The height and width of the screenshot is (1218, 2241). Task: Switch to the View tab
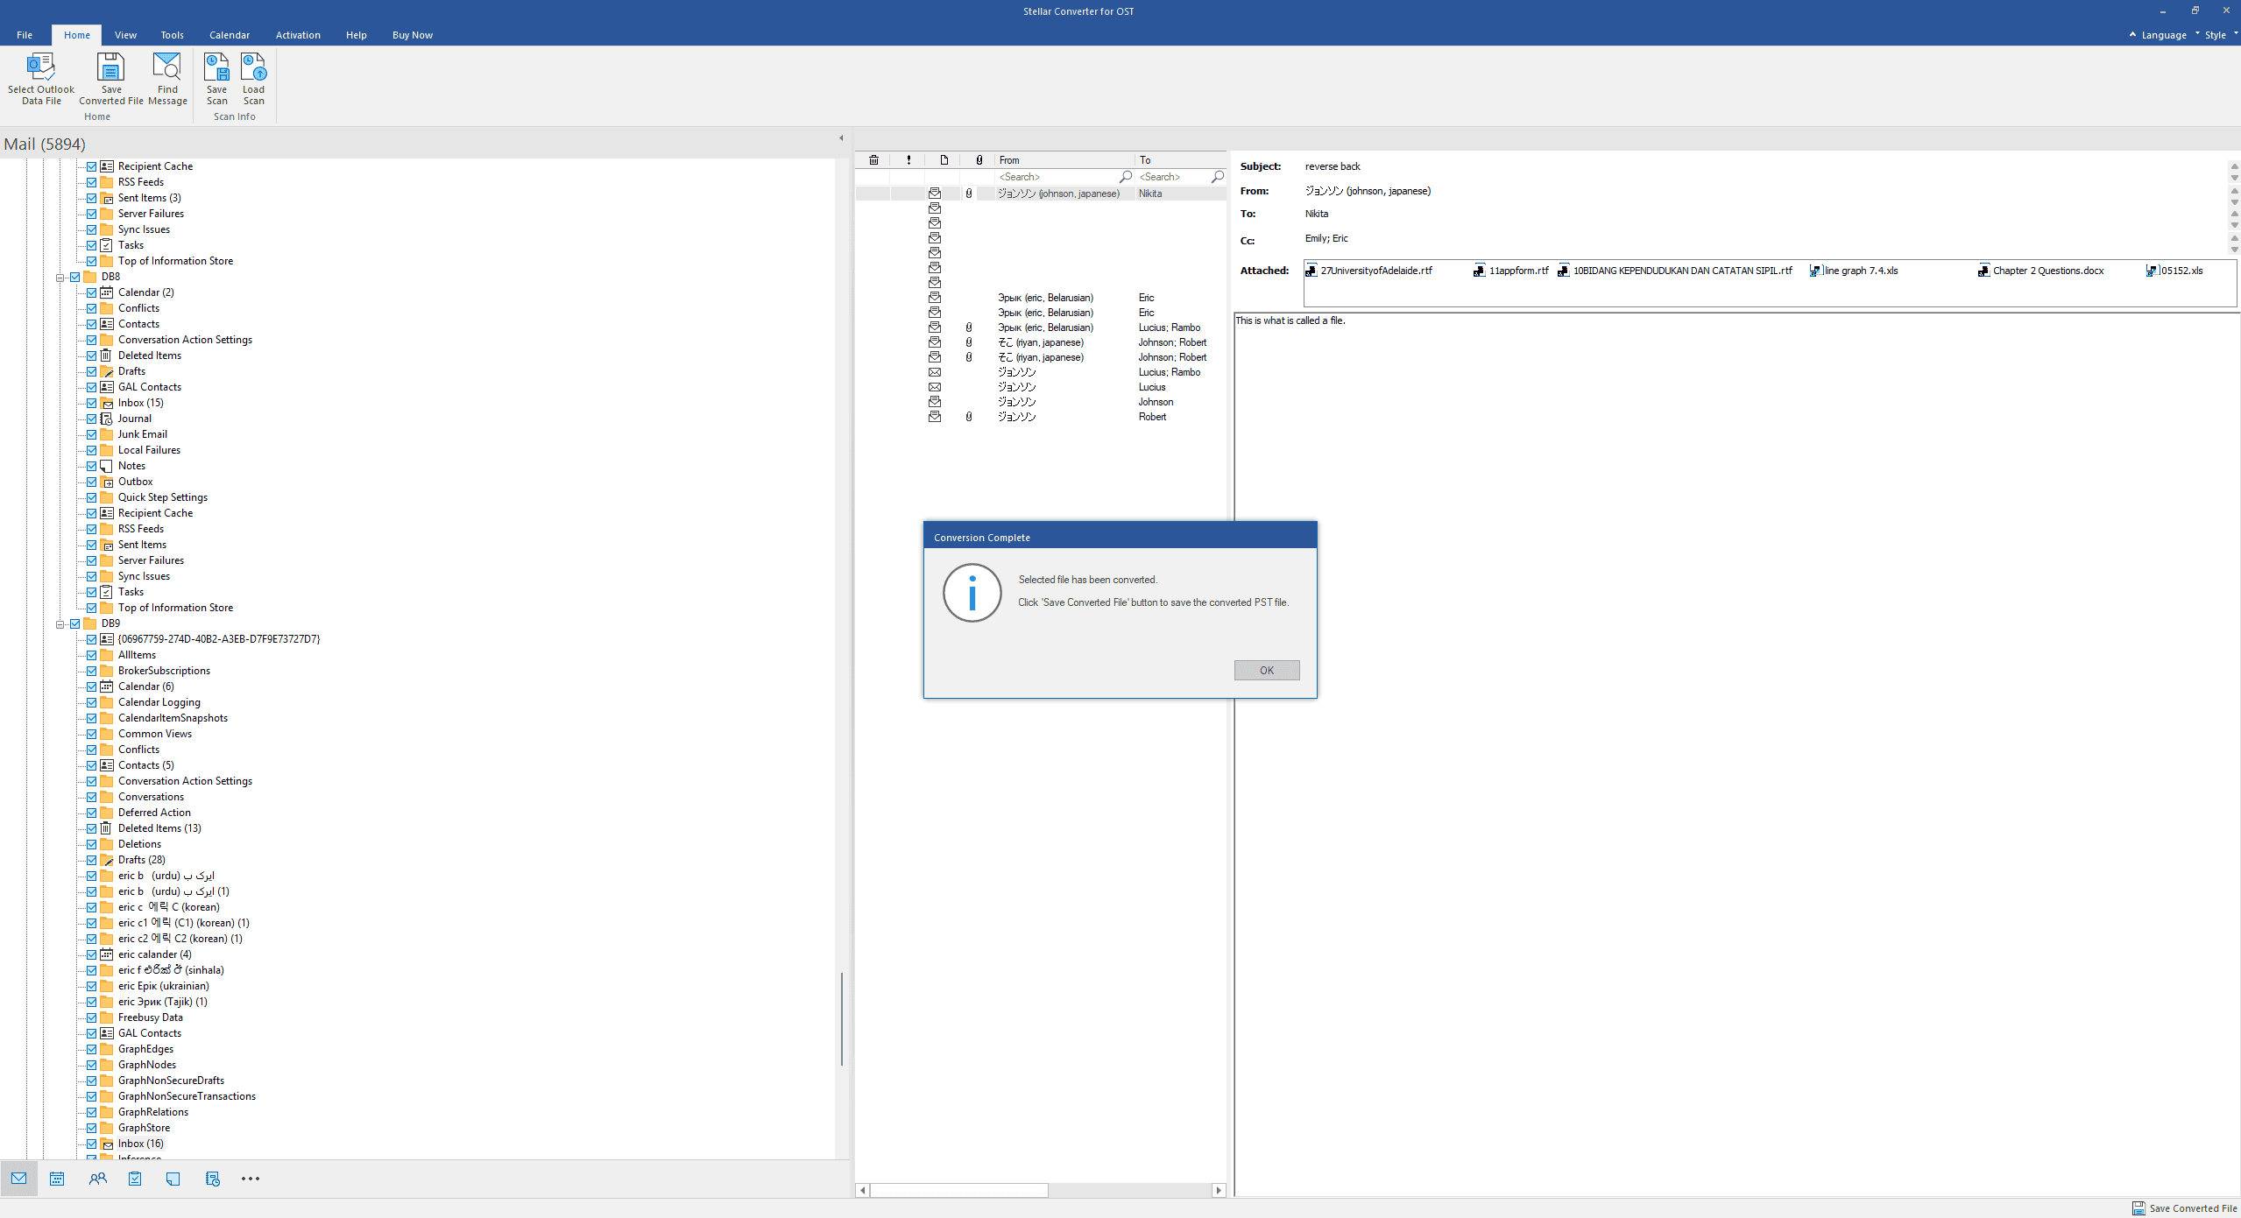(x=125, y=35)
